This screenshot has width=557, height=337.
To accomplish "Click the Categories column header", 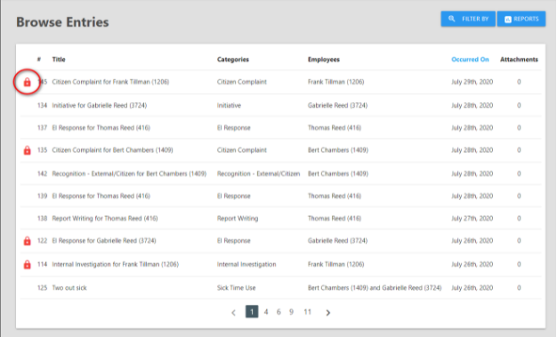I will click(232, 60).
